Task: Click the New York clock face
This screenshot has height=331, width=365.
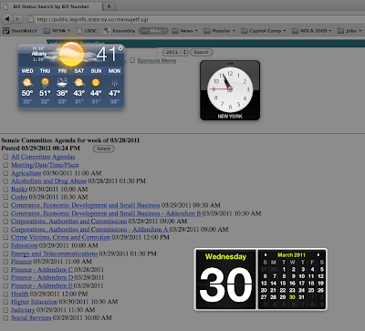Action: (230, 89)
